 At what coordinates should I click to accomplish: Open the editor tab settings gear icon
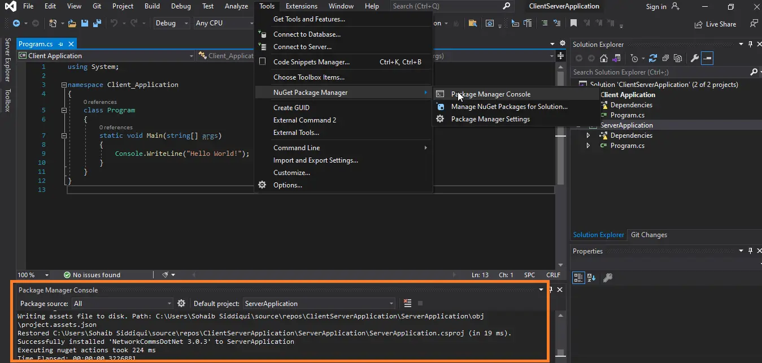[x=562, y=43]
